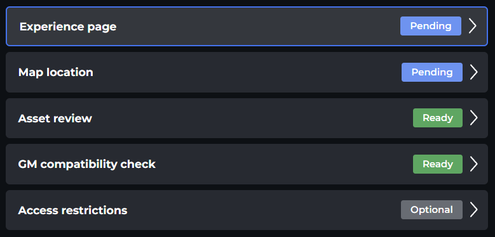Screen dimensions: 495x237
Task: Click the Ready badge for GM compatibility check
Action: (438, 164)
